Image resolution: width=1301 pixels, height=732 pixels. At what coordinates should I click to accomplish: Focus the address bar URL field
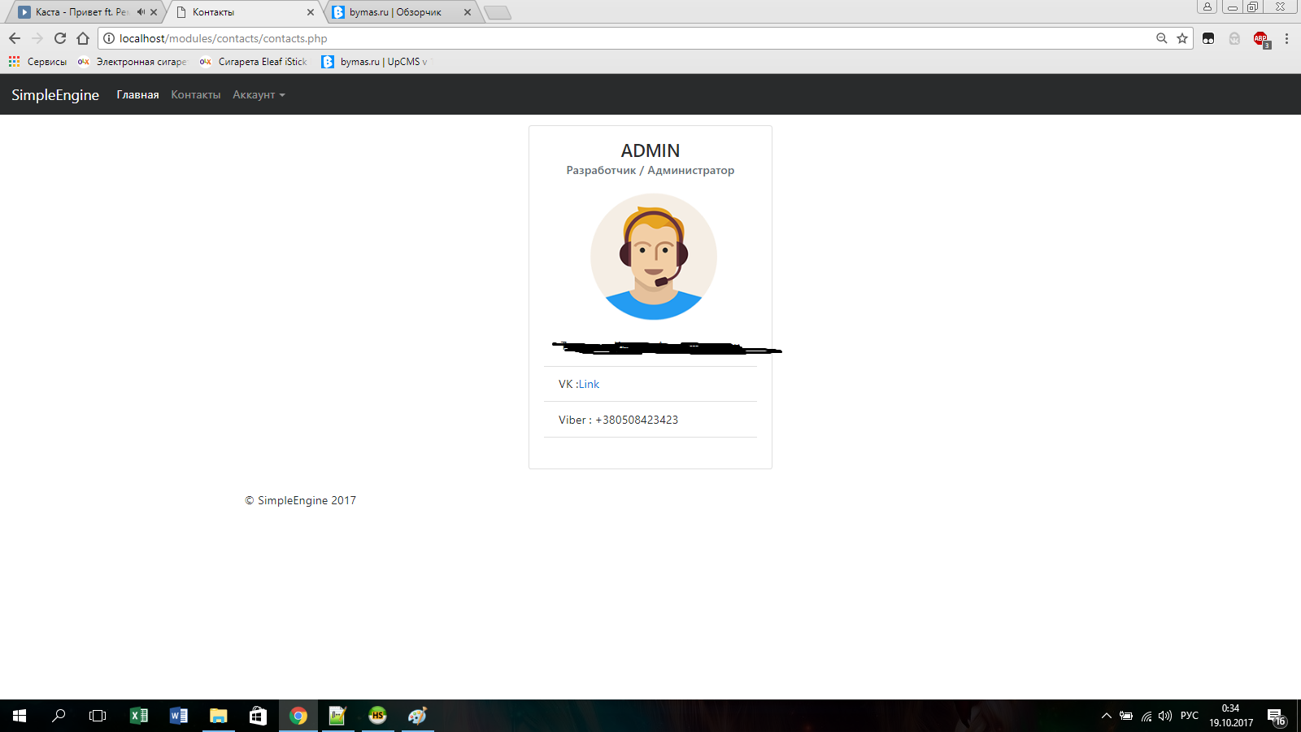[x=569, y=38]
